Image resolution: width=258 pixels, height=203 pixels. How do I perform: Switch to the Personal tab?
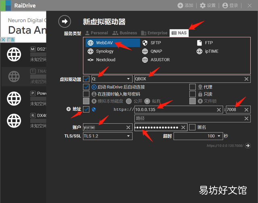pyautogui.click(x=97, y=33)
